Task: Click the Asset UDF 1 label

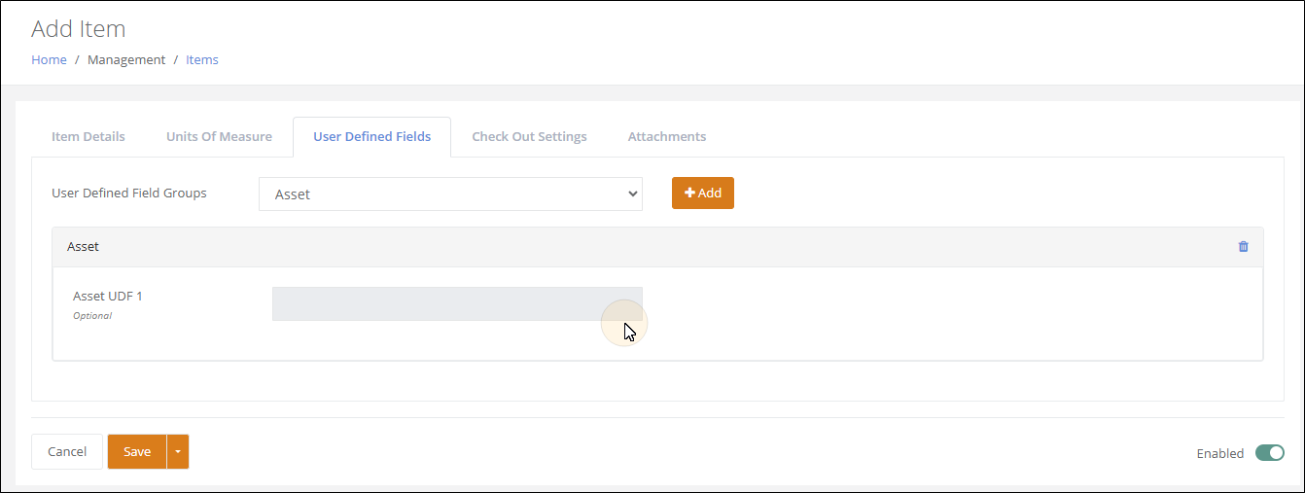Action: click(108, 296)
